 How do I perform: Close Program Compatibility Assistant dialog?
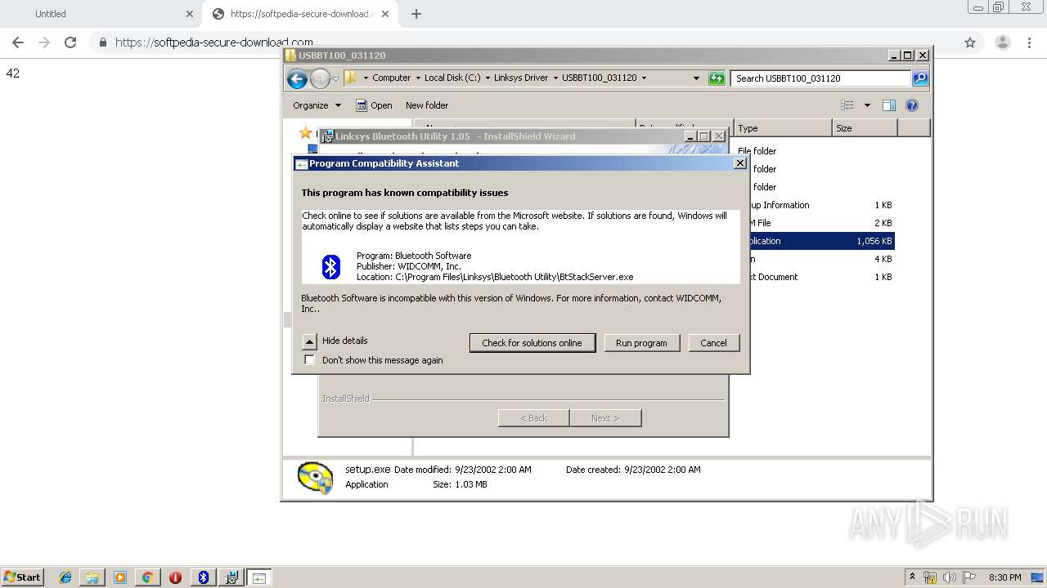(x=740, y=163)
